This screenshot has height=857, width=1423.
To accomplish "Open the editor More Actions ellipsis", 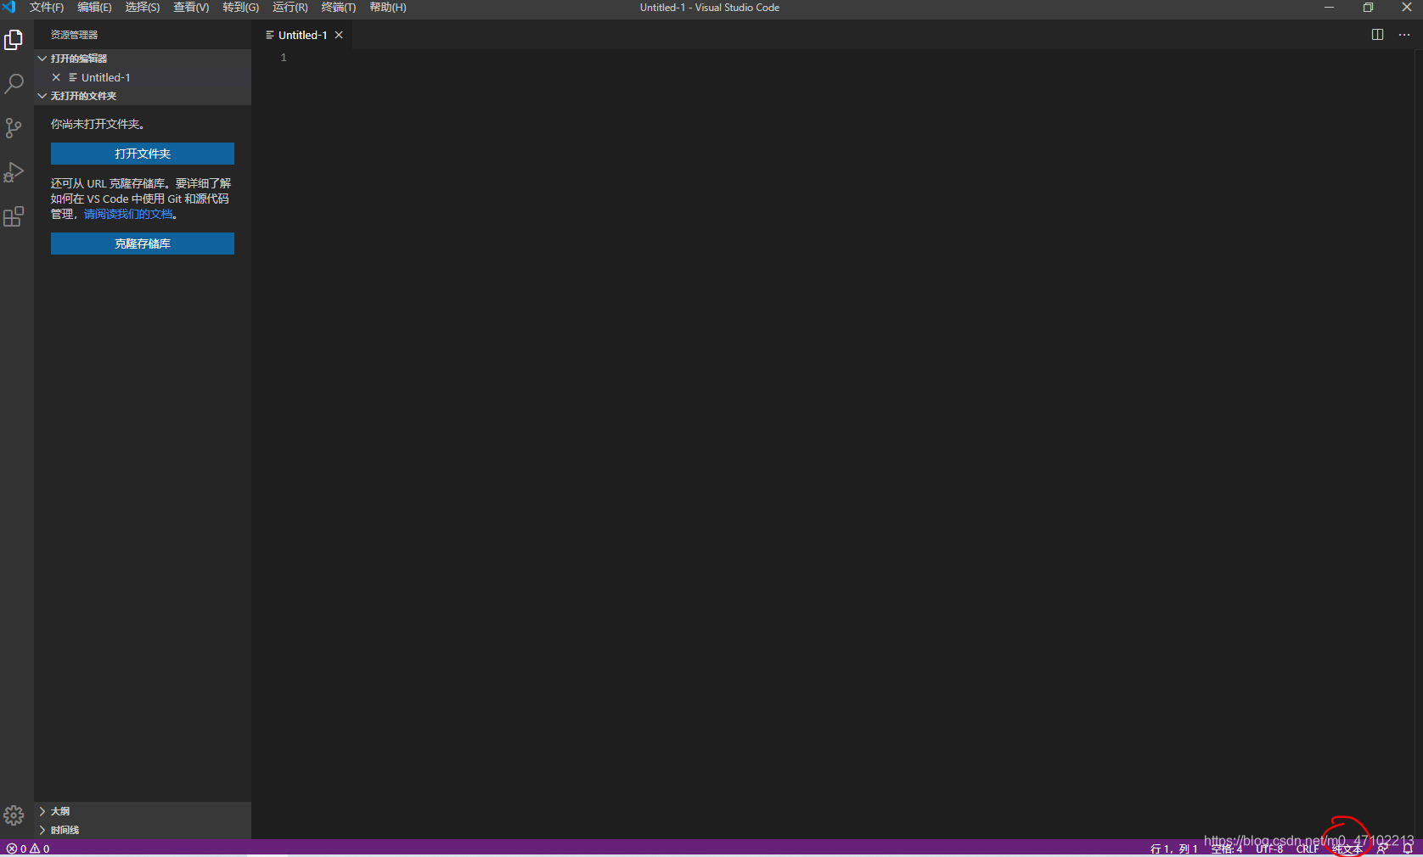I will tap(1404, 35).
